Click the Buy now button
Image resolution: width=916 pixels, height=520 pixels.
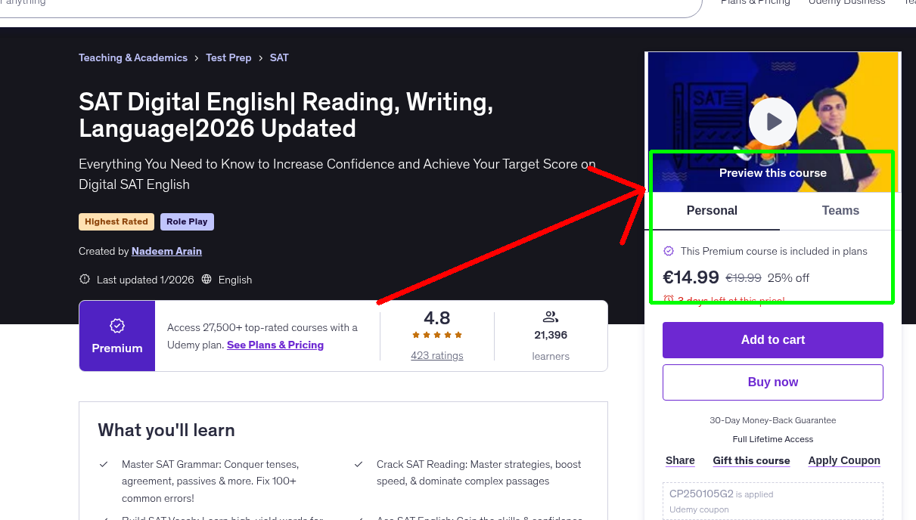point(772,382)
